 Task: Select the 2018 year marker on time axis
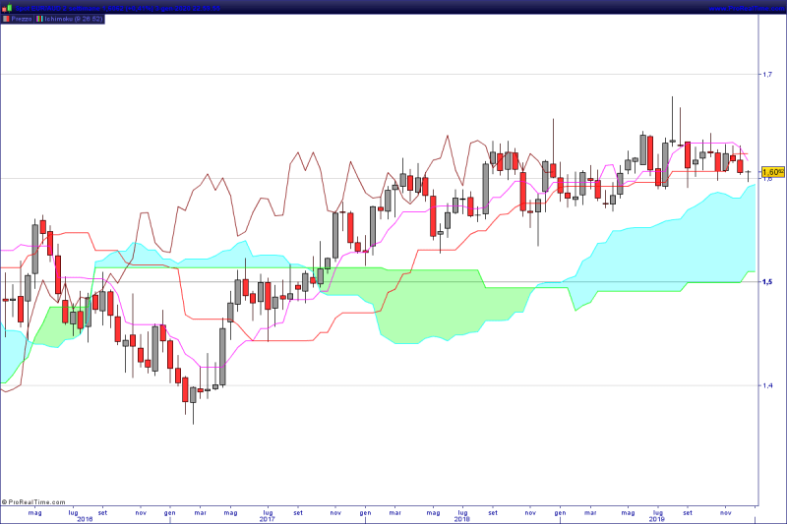462,519
